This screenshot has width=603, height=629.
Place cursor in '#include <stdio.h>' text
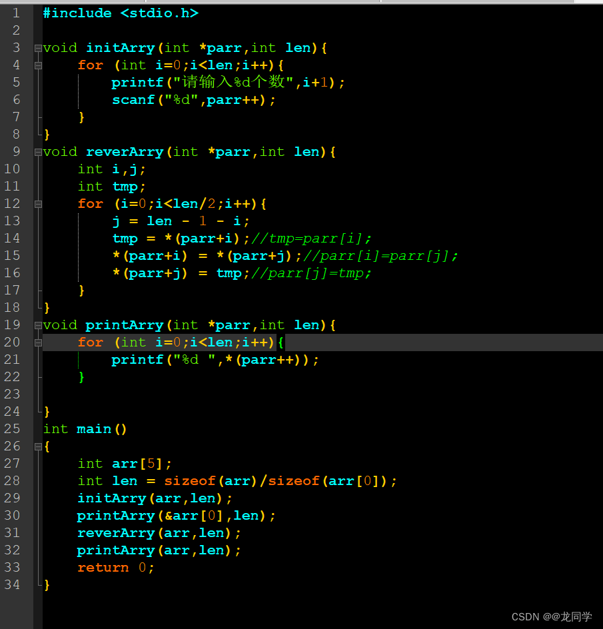[x=121, y=13]
